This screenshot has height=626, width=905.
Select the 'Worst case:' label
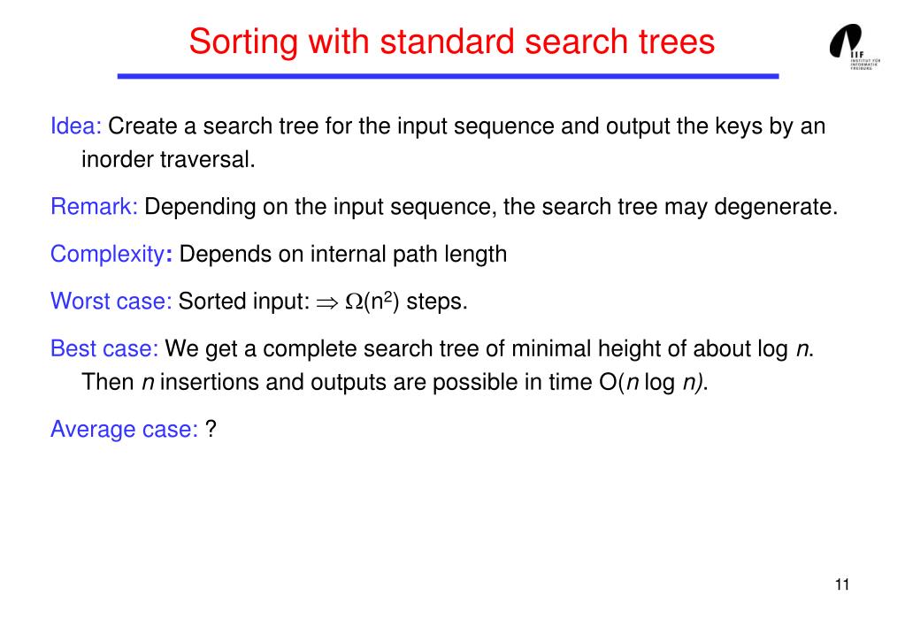tap(111, 302)
